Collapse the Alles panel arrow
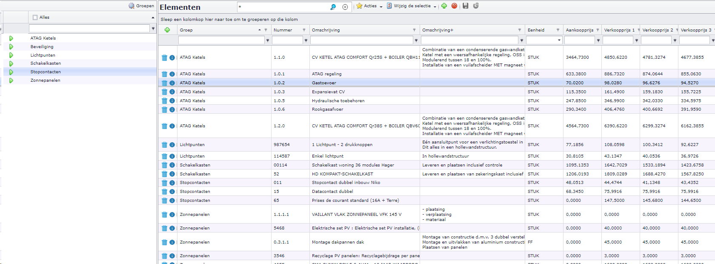 pos(153,17)
